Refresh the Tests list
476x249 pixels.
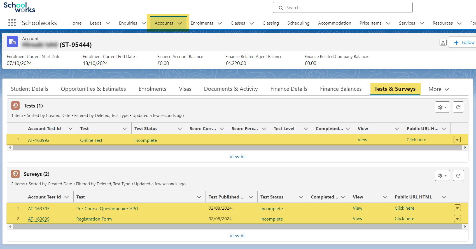[458, 107]
